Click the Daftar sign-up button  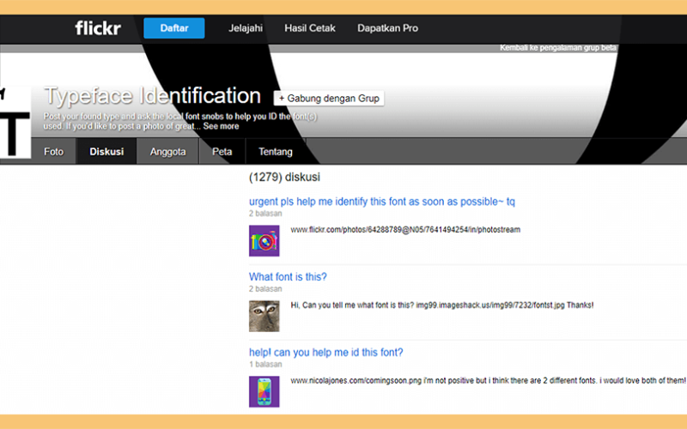coord(174,28)
